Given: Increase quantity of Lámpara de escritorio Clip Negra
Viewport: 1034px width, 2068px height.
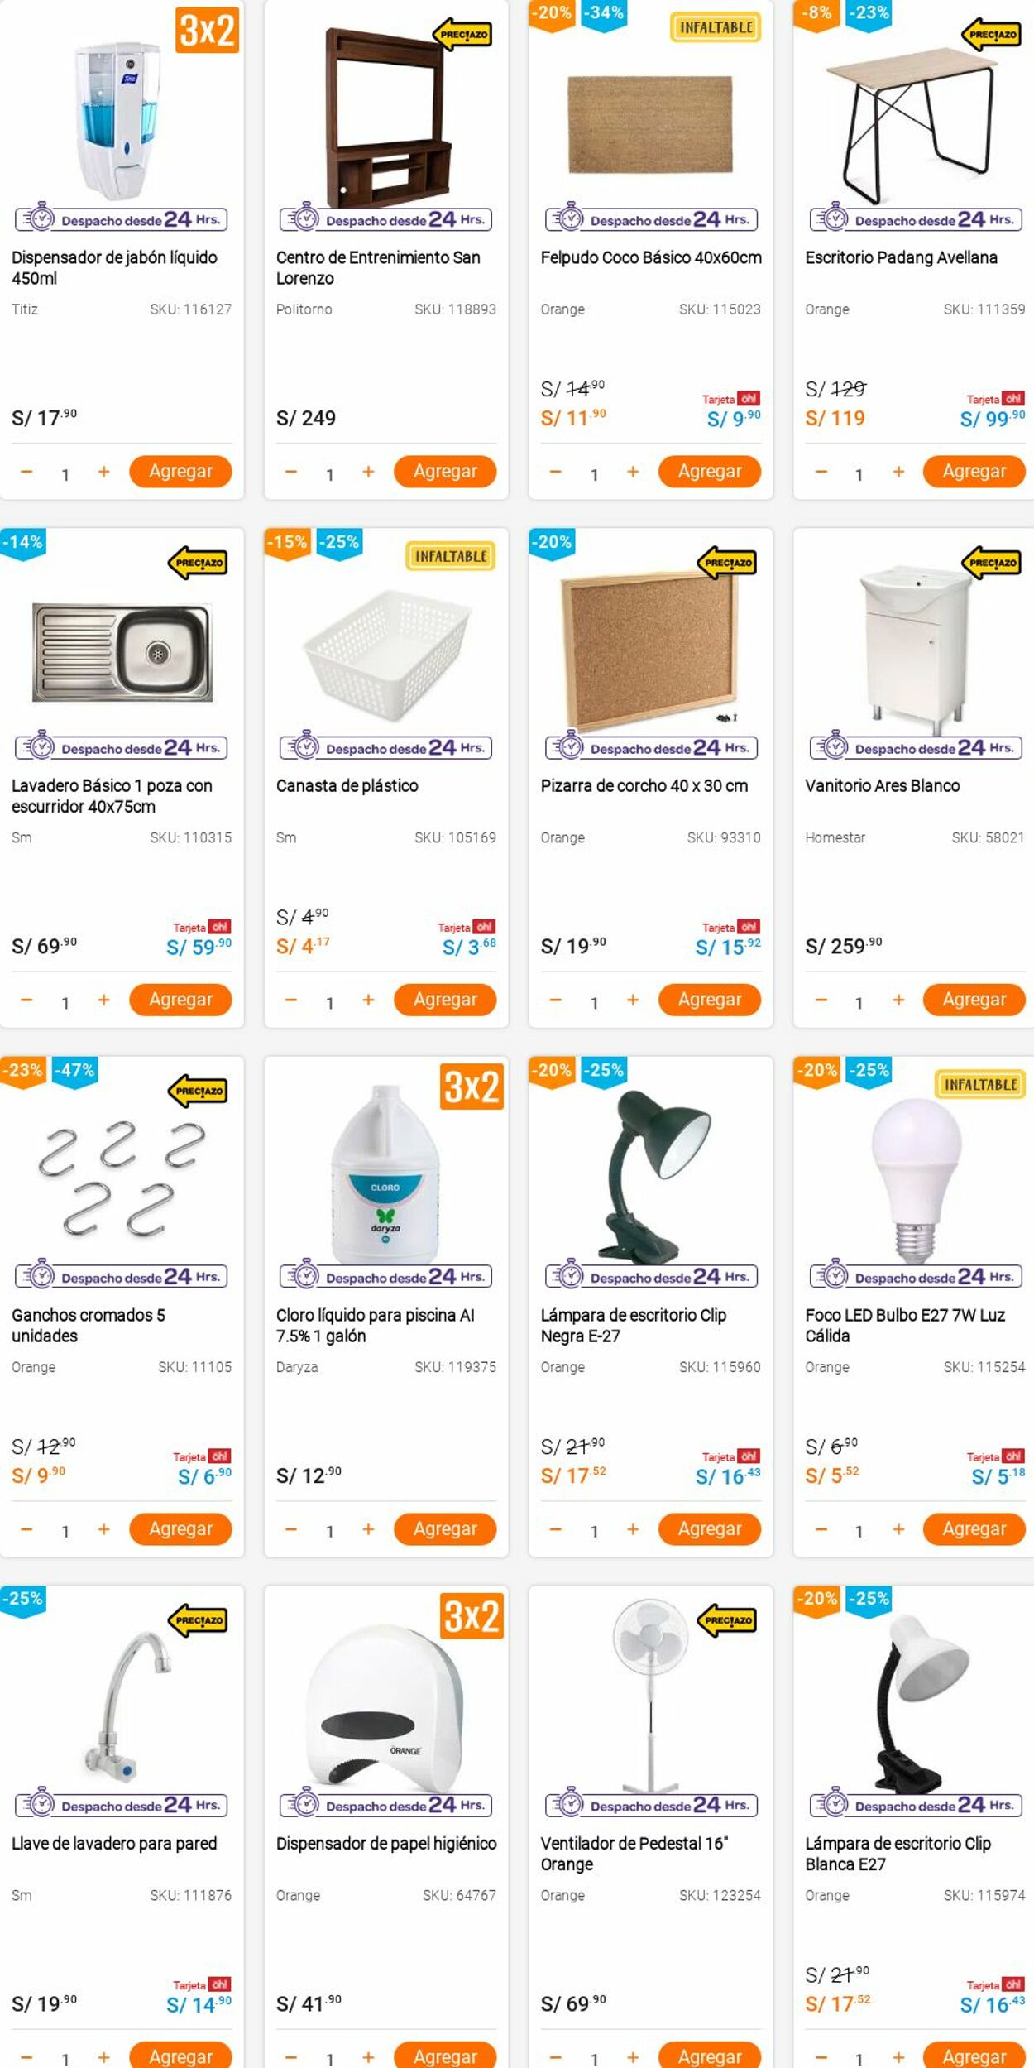Looking at the screenshot, I should tap(633, 1529).
